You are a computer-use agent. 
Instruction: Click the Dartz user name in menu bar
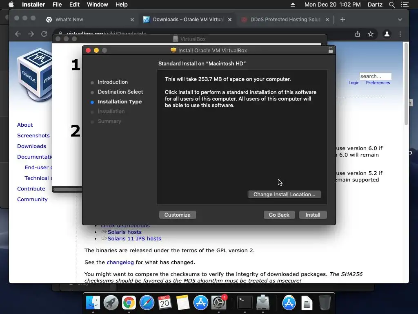(375, 4)
